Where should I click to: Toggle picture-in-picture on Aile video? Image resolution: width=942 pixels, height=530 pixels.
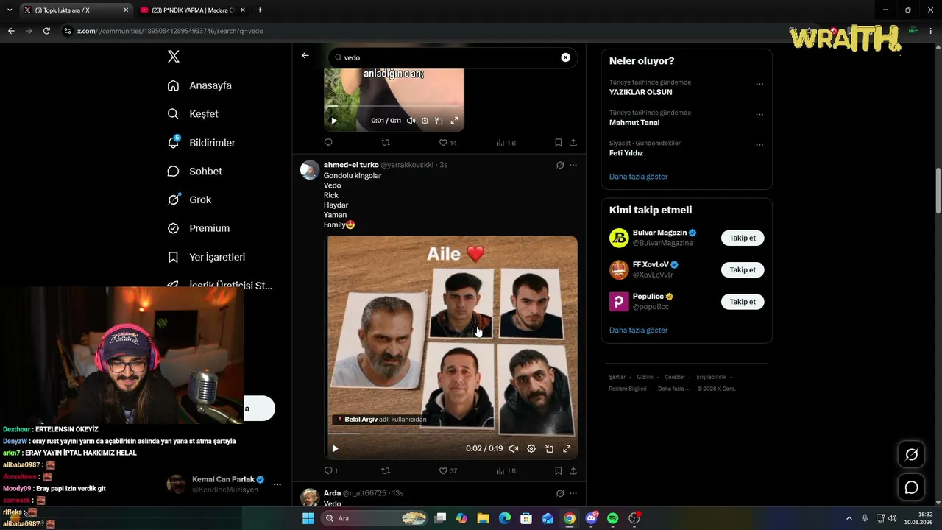[549, 448]
